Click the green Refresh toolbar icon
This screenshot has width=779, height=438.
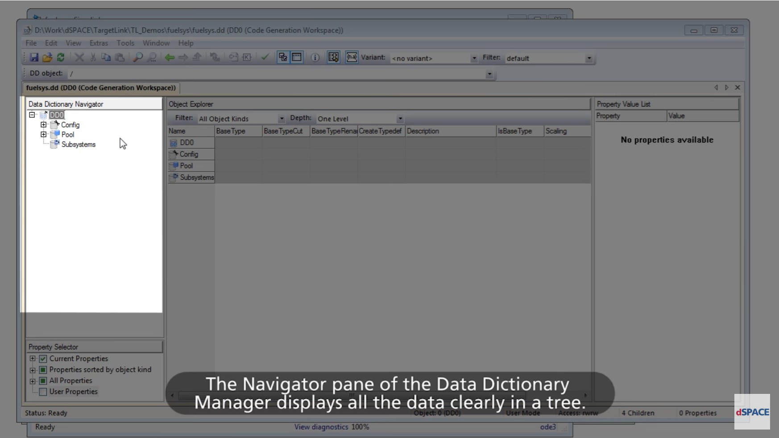[x=61, y=57]
